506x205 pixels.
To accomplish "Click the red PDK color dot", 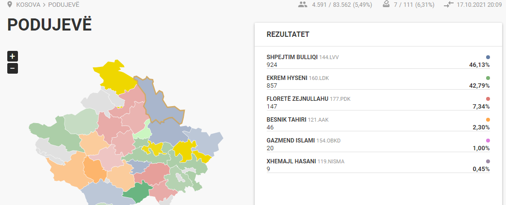I will tap(488, 99).
